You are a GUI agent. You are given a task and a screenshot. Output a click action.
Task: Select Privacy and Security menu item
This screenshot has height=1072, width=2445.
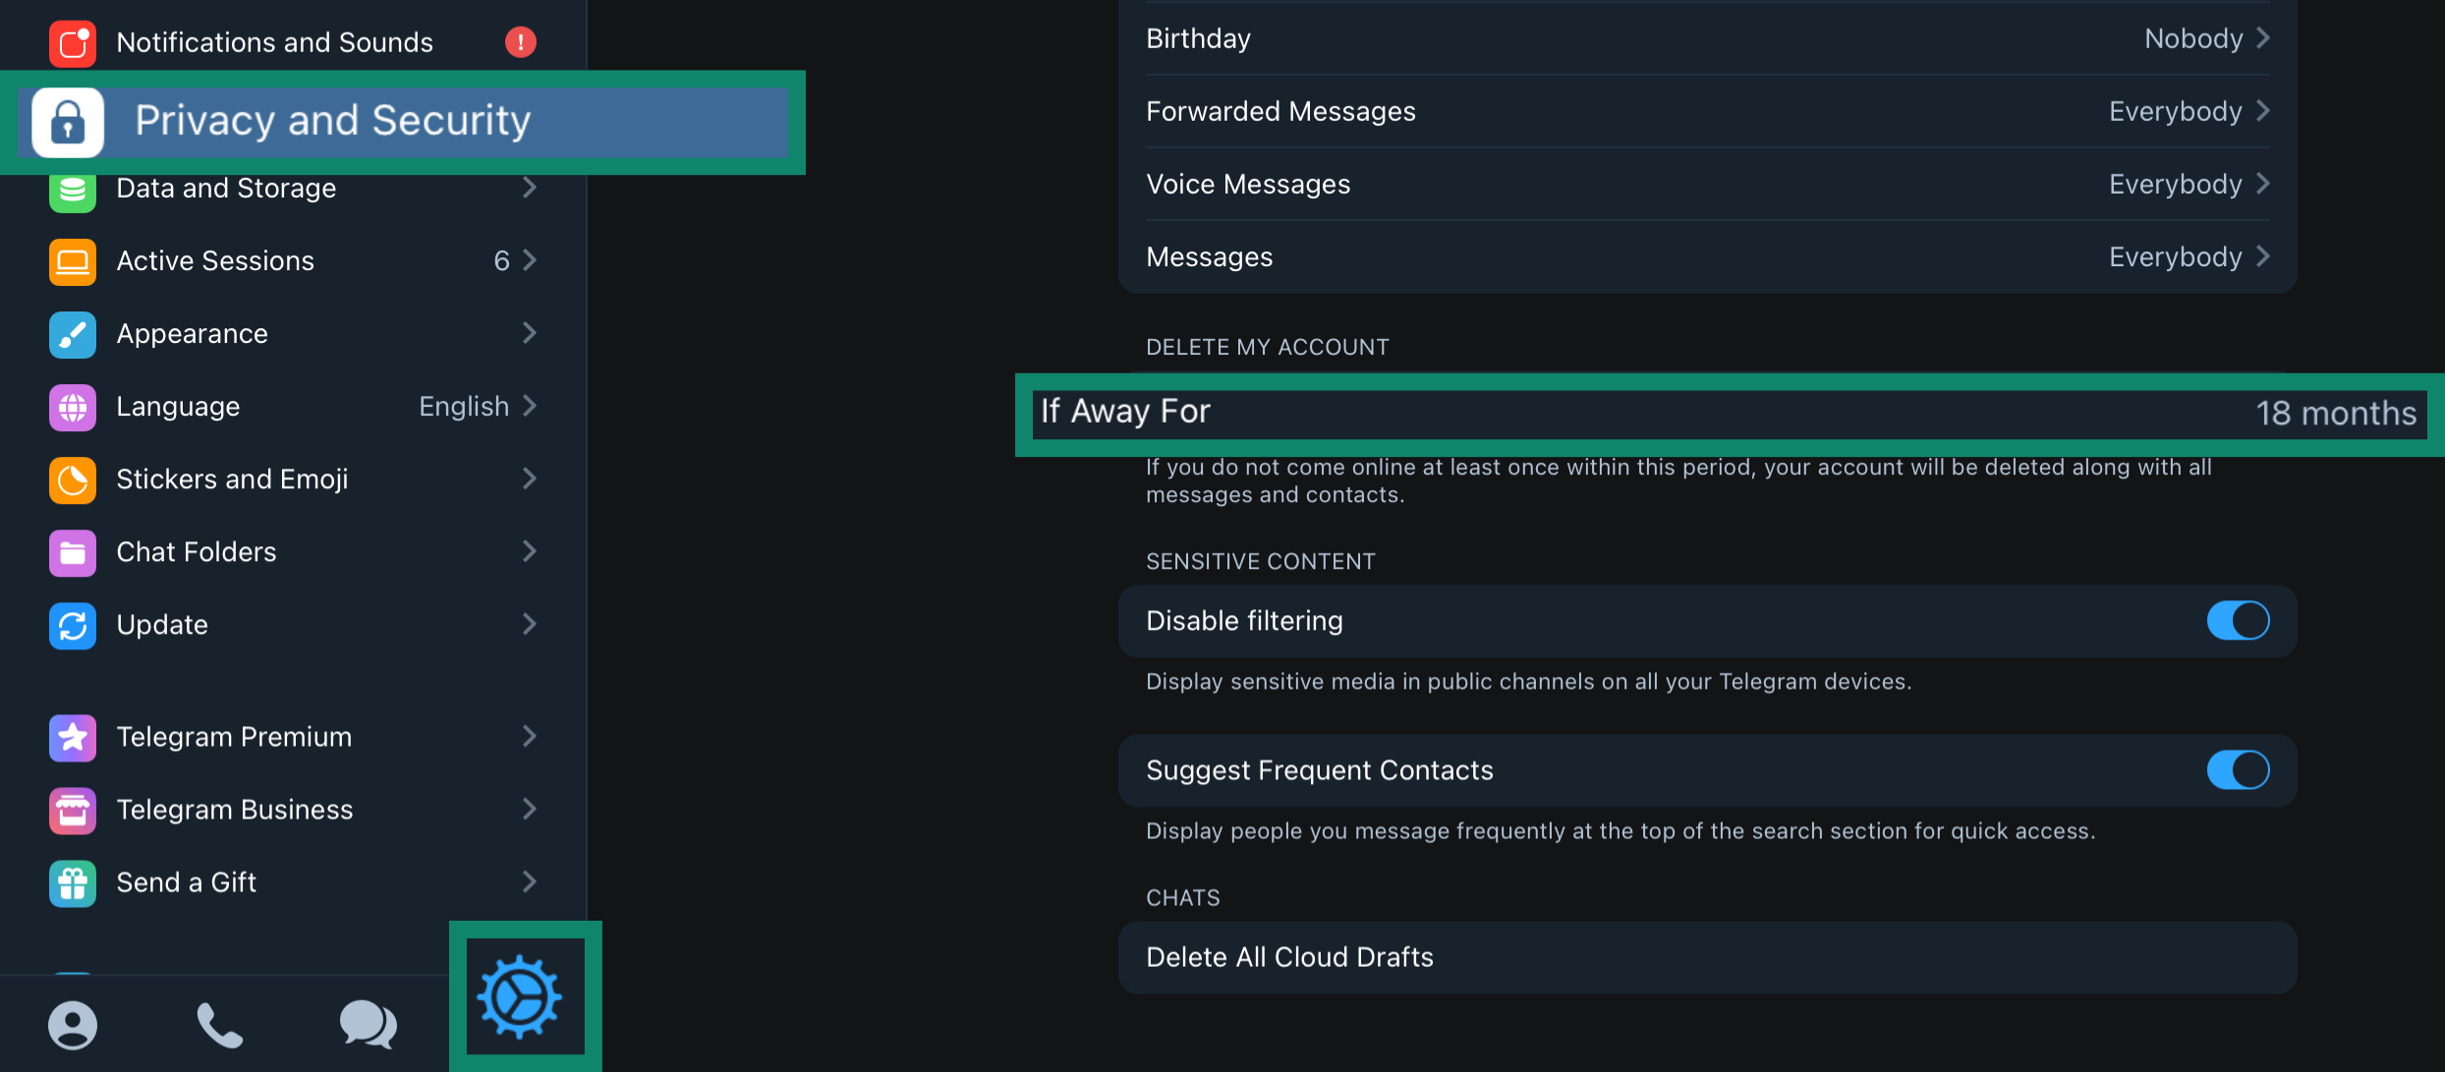332,122
